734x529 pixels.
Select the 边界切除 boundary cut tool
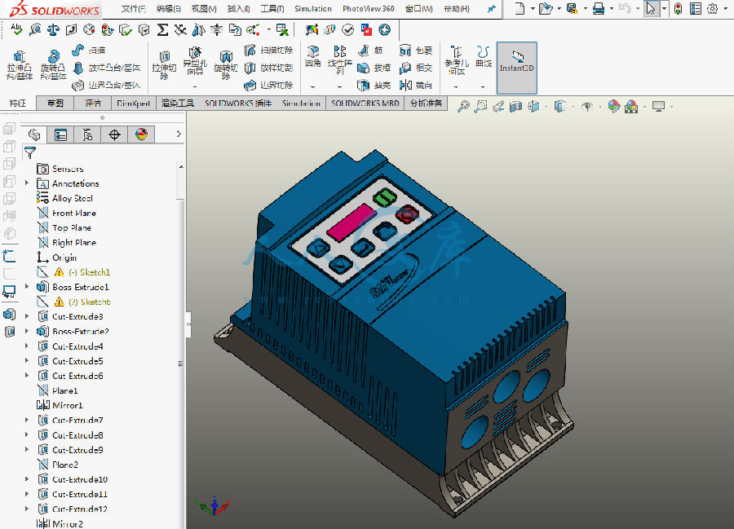268,85
